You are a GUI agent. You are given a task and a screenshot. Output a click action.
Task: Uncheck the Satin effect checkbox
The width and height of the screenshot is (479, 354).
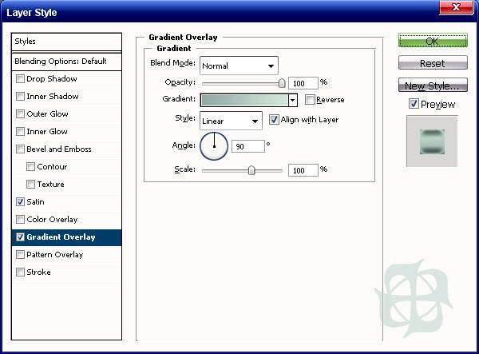(x=20, y=202)
